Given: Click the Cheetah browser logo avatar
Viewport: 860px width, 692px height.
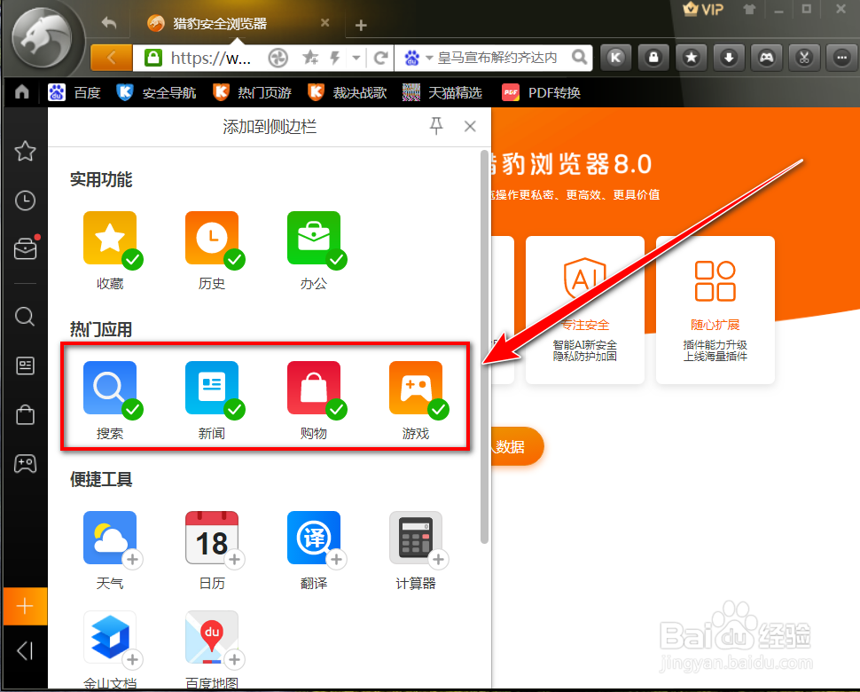Looking at the screenshot, I should (x=43, y=39).
